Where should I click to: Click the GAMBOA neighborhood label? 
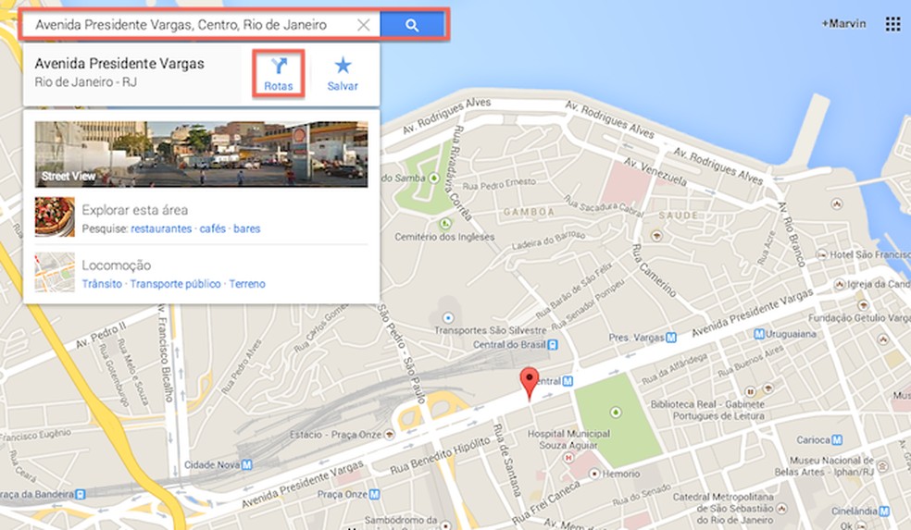529,212
